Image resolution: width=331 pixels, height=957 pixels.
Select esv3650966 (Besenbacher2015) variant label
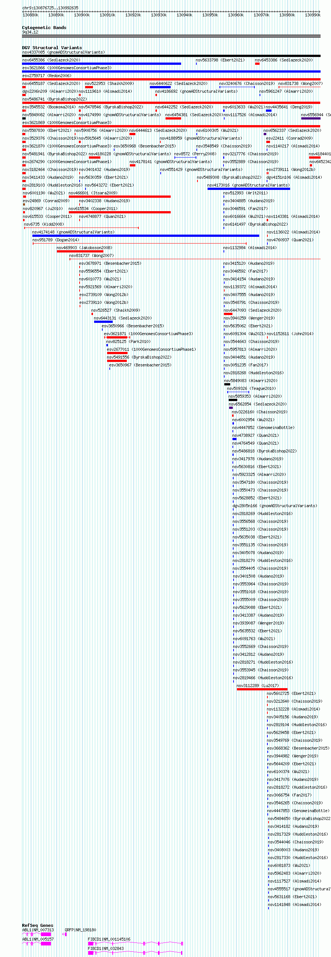(133, 326)
